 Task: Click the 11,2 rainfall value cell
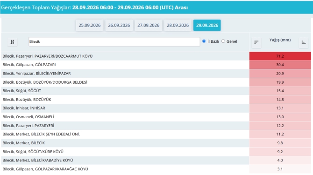click(x=280, y=134)
